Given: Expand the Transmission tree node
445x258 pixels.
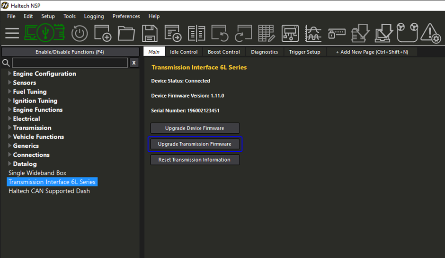Looking at the screenshot, I should [10, 128].
